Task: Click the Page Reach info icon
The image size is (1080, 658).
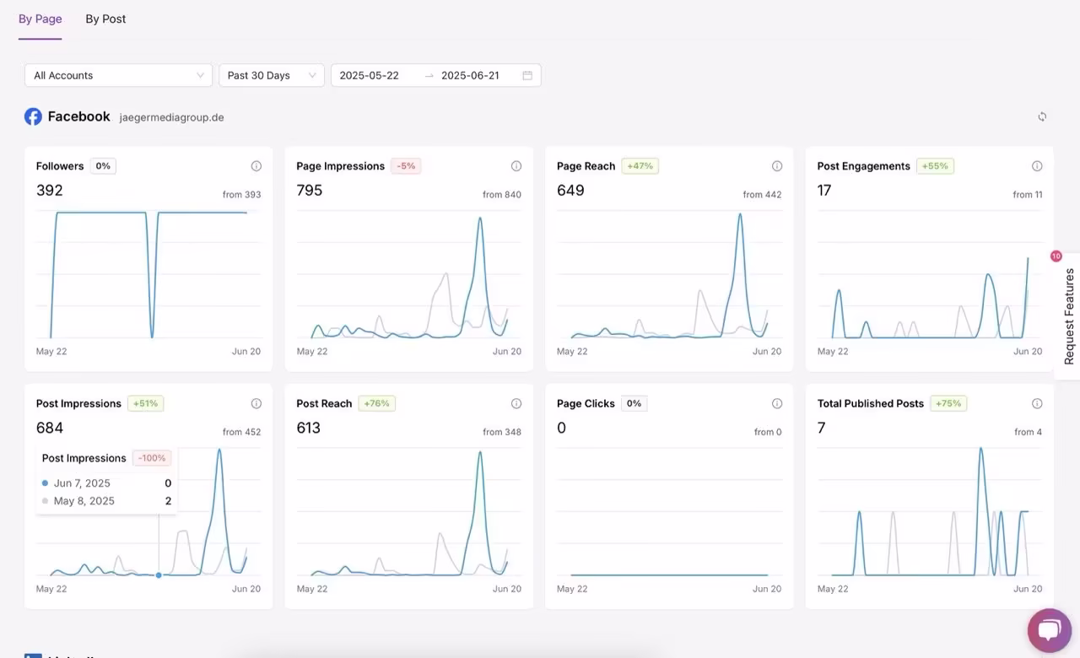Action: [x=777, y=166]
